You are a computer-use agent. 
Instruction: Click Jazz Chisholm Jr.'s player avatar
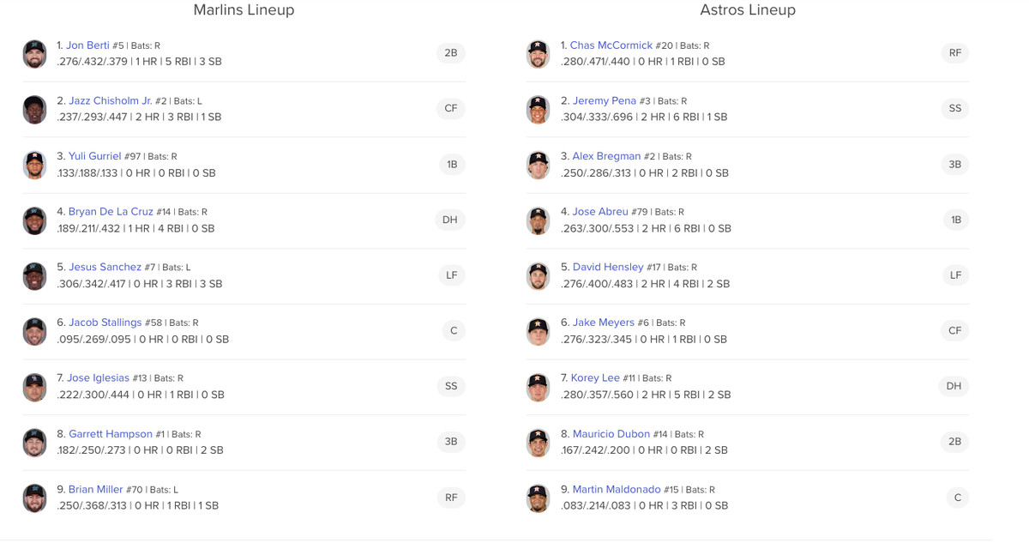coord(34,109)
